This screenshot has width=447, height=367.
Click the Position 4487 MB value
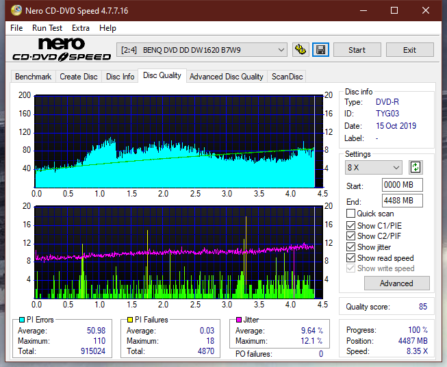tap(413, 341)
